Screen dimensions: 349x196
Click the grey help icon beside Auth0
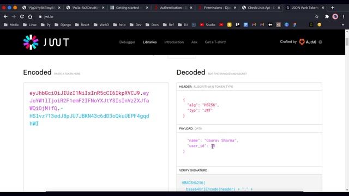[x=320, y=42]
